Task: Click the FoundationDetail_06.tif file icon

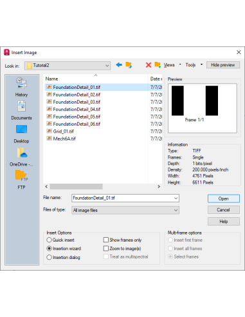Action: pyautogui.click(x=50, y=124)
